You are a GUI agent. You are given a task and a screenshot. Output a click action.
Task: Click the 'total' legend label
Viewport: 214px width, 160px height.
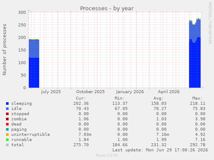18,145
